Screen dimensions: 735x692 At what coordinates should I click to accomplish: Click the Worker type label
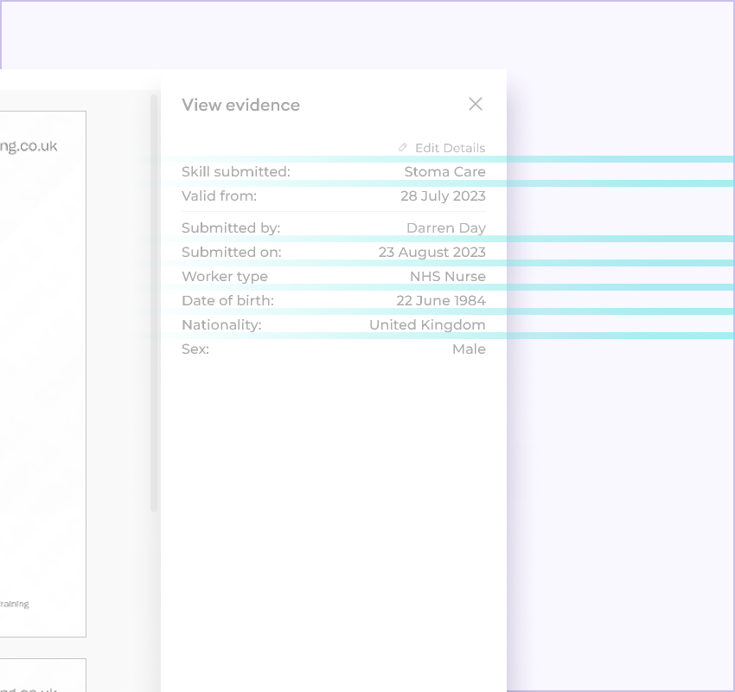(225, 277)
